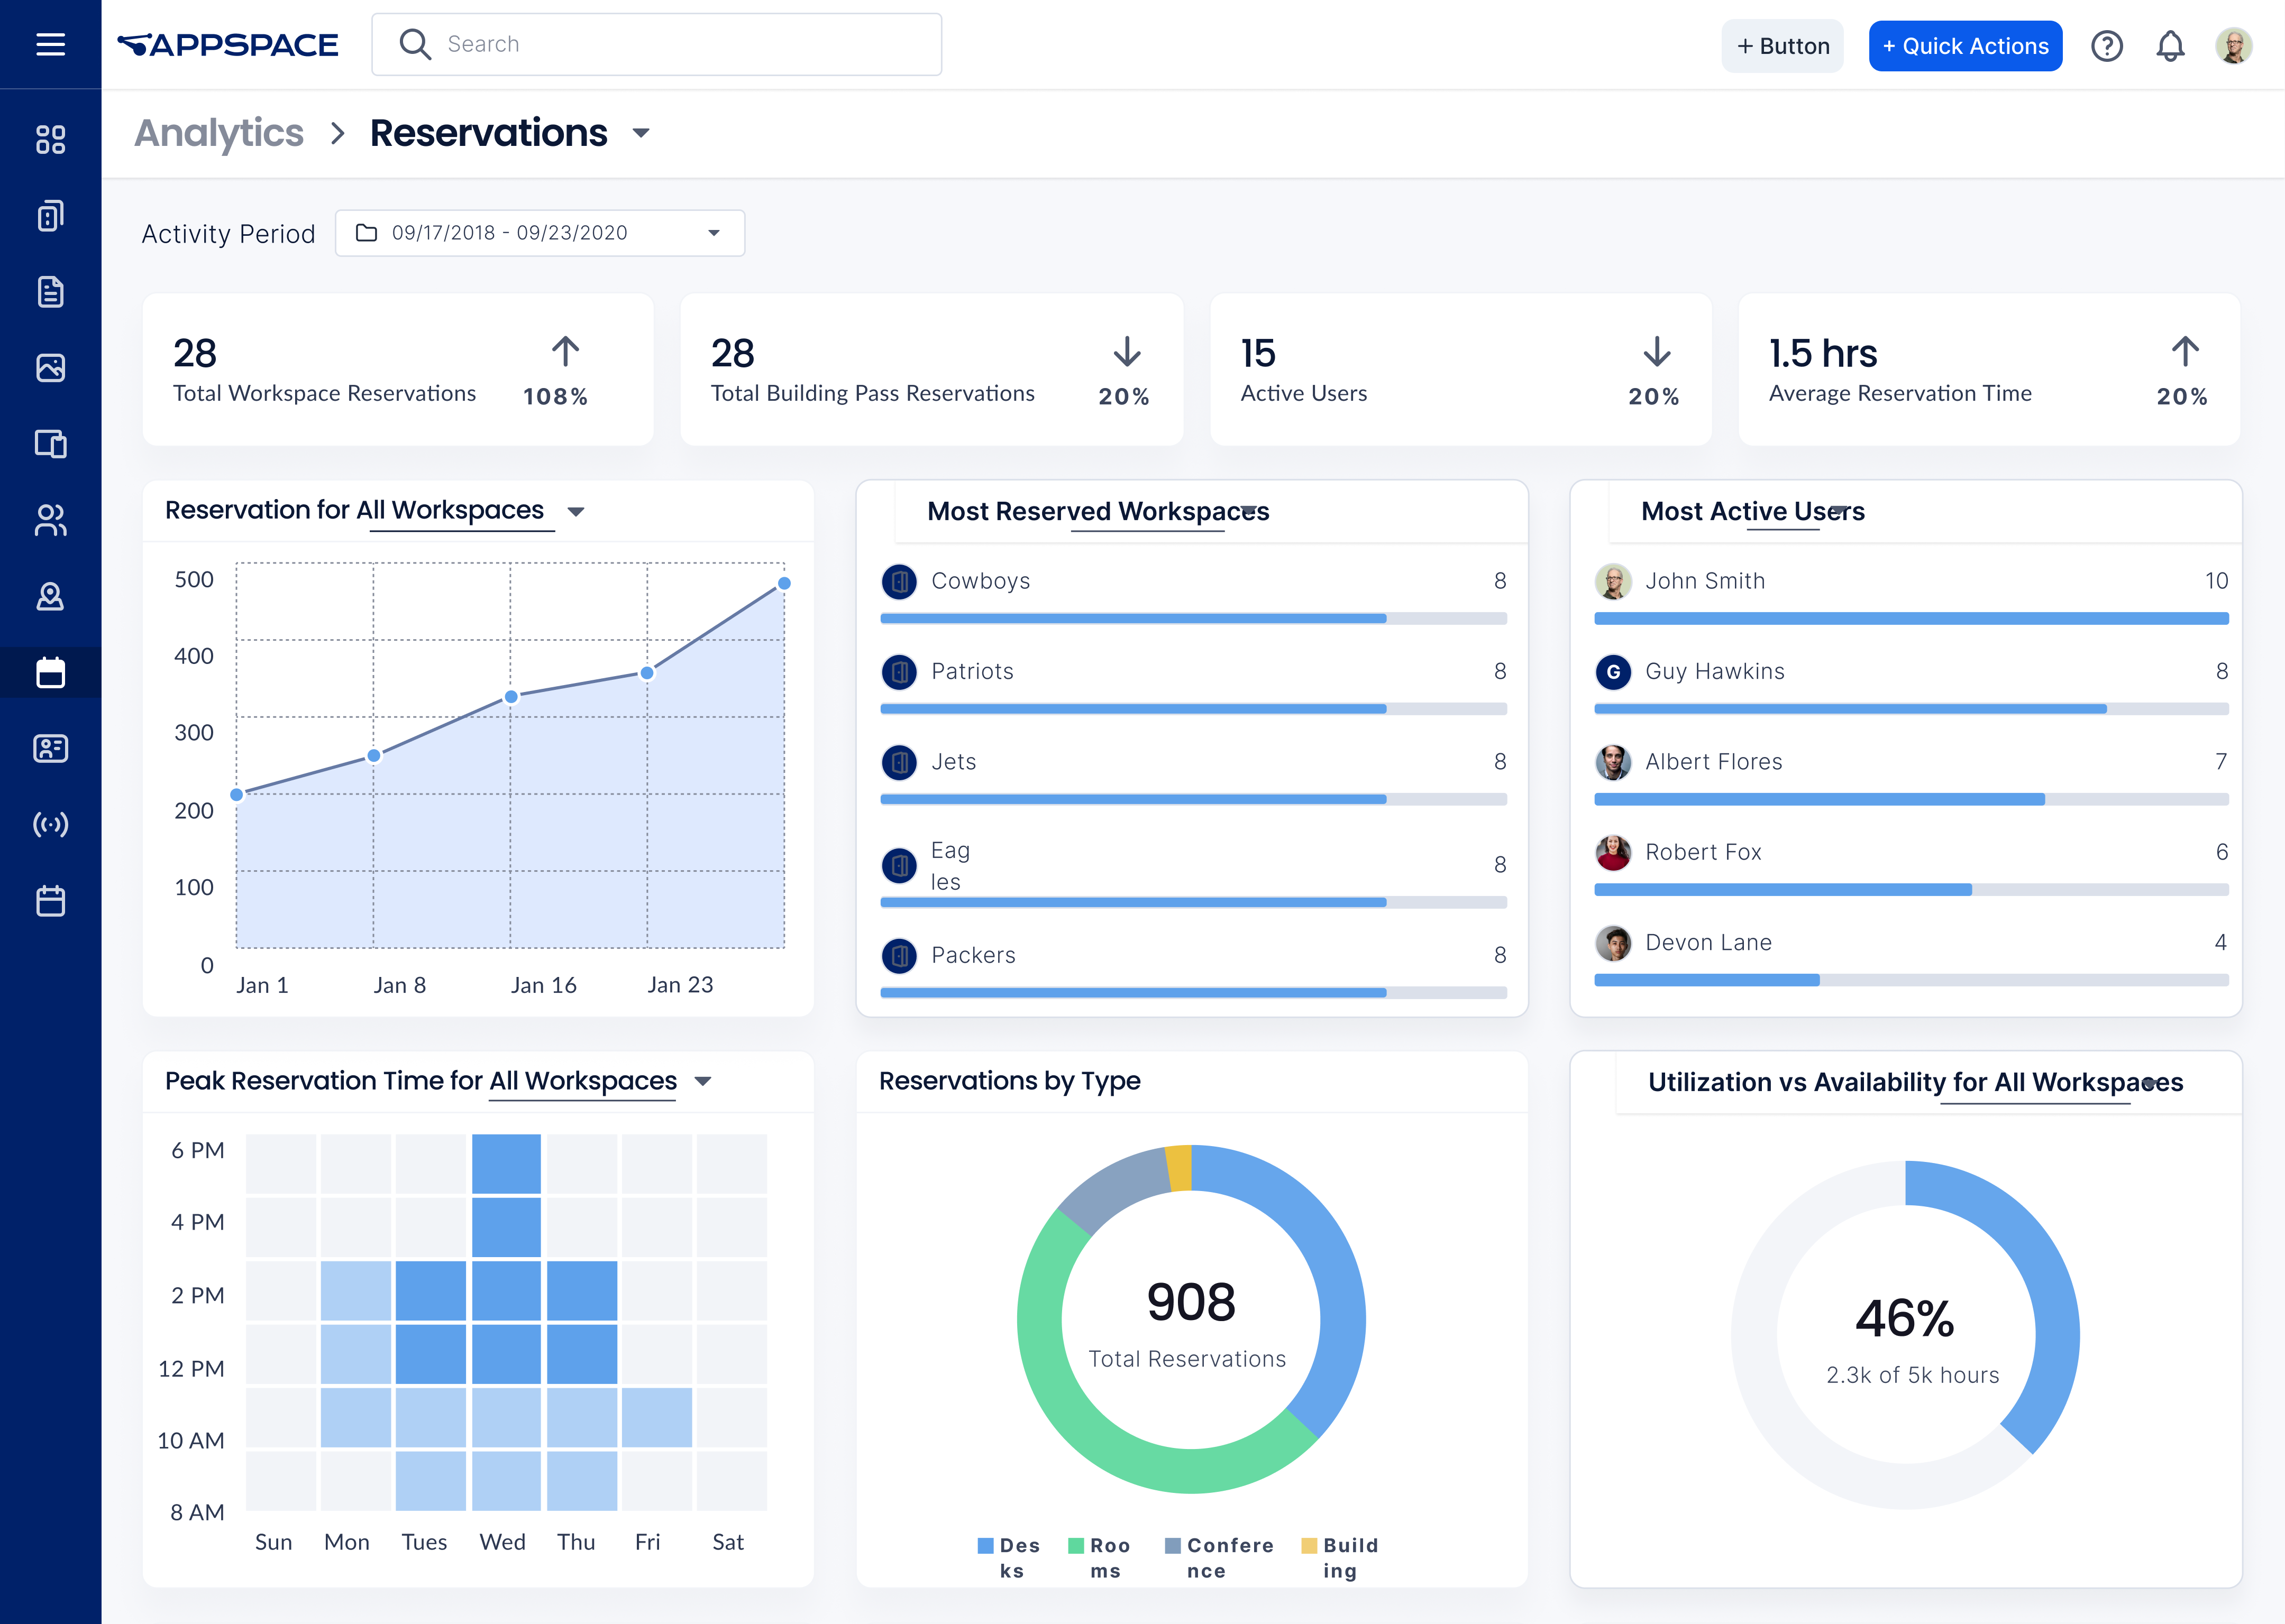This screenshot has height=1624, width=2285.
Task: Open the hamburger menu
Action: 50,44
